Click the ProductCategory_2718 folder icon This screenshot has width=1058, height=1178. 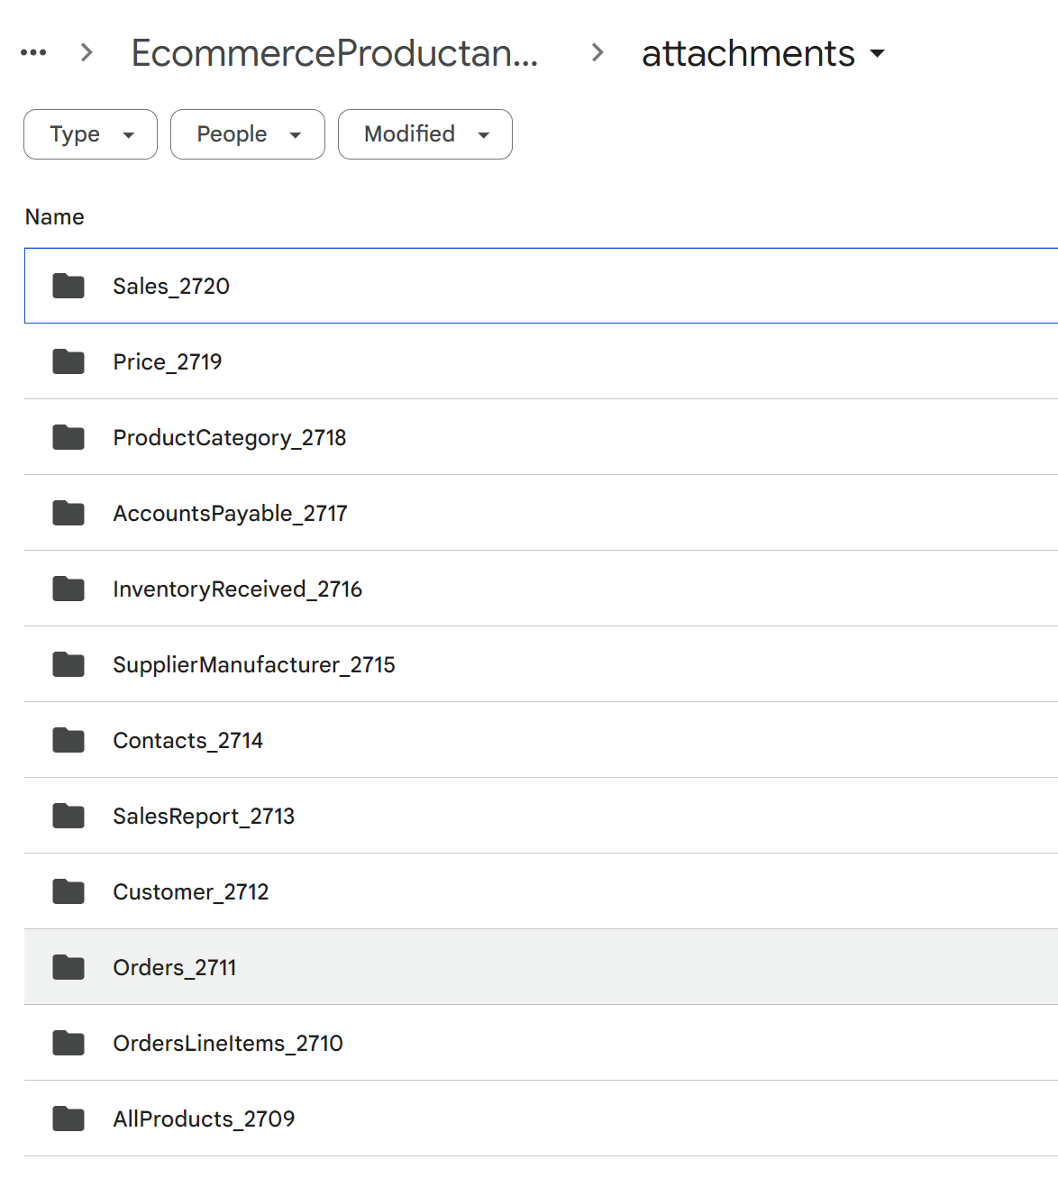click(x=68, y=437)
